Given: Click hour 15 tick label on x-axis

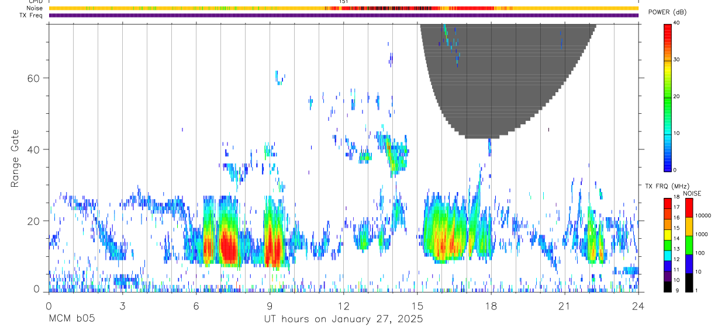Looking at the screenshot, I should [417, 305].
